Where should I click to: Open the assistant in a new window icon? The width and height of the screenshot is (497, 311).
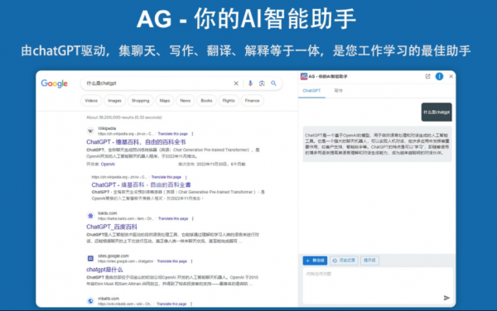(x=427, y=76)
